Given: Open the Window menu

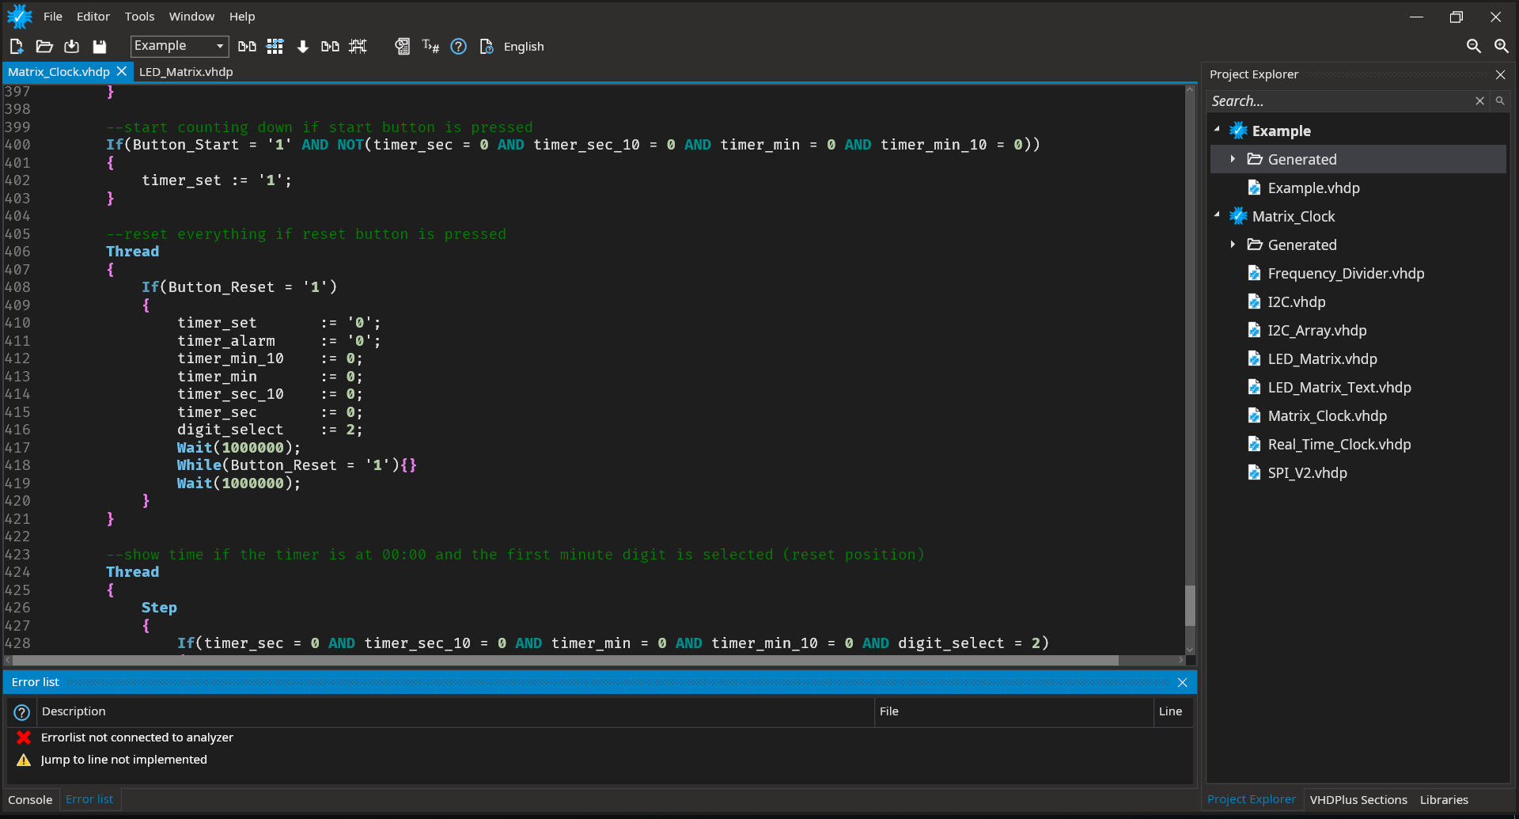Looking at the screenshot, I should point(191,17).
